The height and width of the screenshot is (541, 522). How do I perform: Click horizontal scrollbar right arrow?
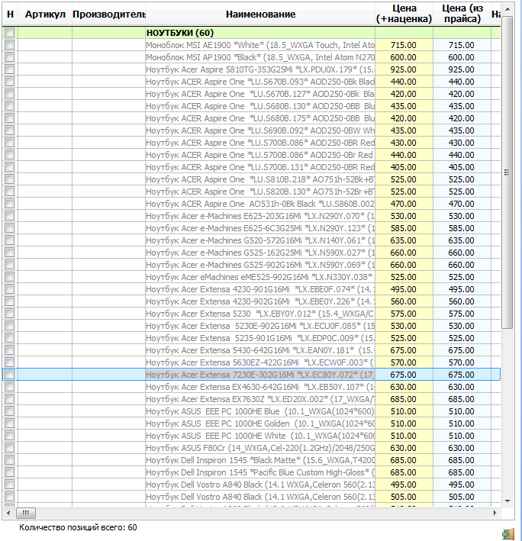tap(495, 513)
